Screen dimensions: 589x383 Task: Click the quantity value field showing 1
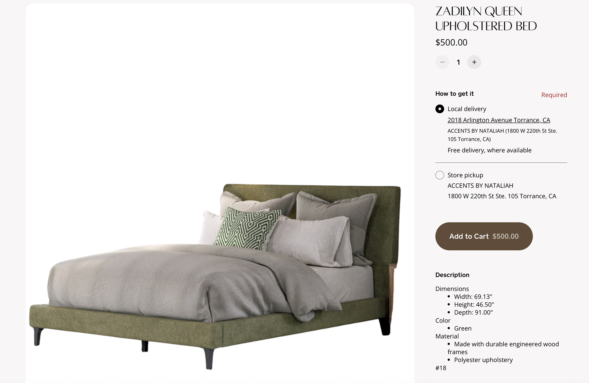click(x=458, y=62)
